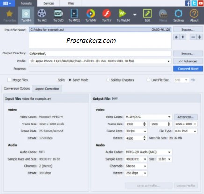Viewport: 204px width, 194px height.
Task: Click Convert Now!
Action: (x=188, y=69)
